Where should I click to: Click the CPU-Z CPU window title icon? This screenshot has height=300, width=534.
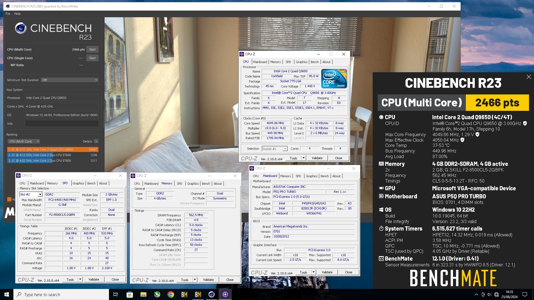pos(242,54)
